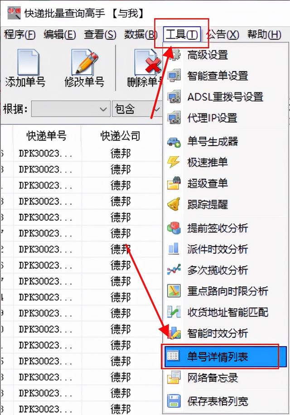Open the 工具(T) menu
This screenshot has width=290, height=415.
[x=182, y=34]
